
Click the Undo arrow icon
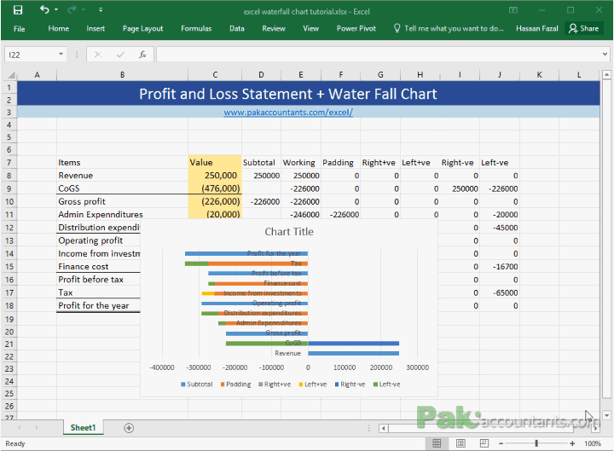click(44, 9)
